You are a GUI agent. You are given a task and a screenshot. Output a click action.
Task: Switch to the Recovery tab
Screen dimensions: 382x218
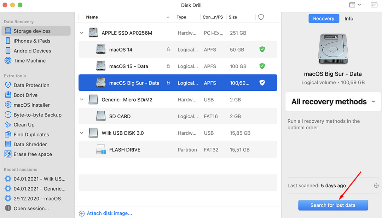324,18
